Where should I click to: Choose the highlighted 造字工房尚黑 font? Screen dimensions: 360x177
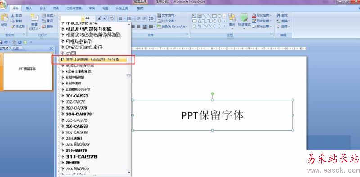coord(93,59)
